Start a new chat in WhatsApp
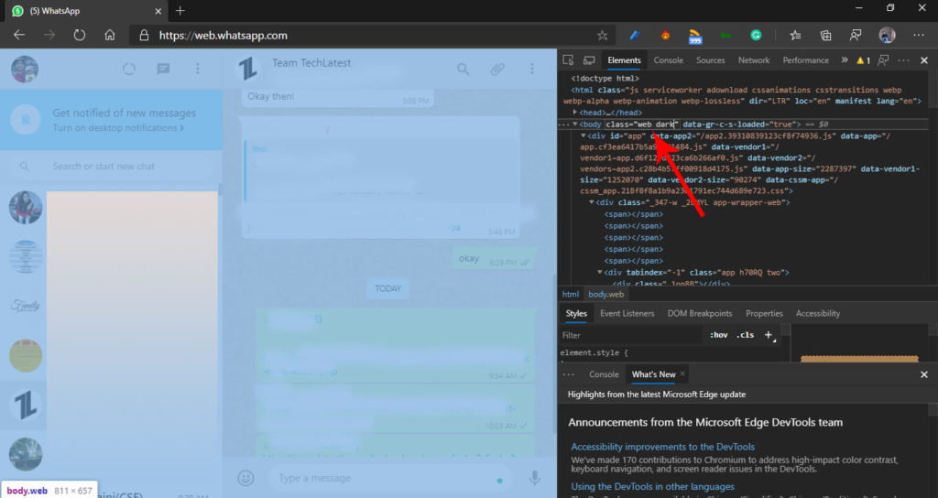 click(x=163, y=69)
